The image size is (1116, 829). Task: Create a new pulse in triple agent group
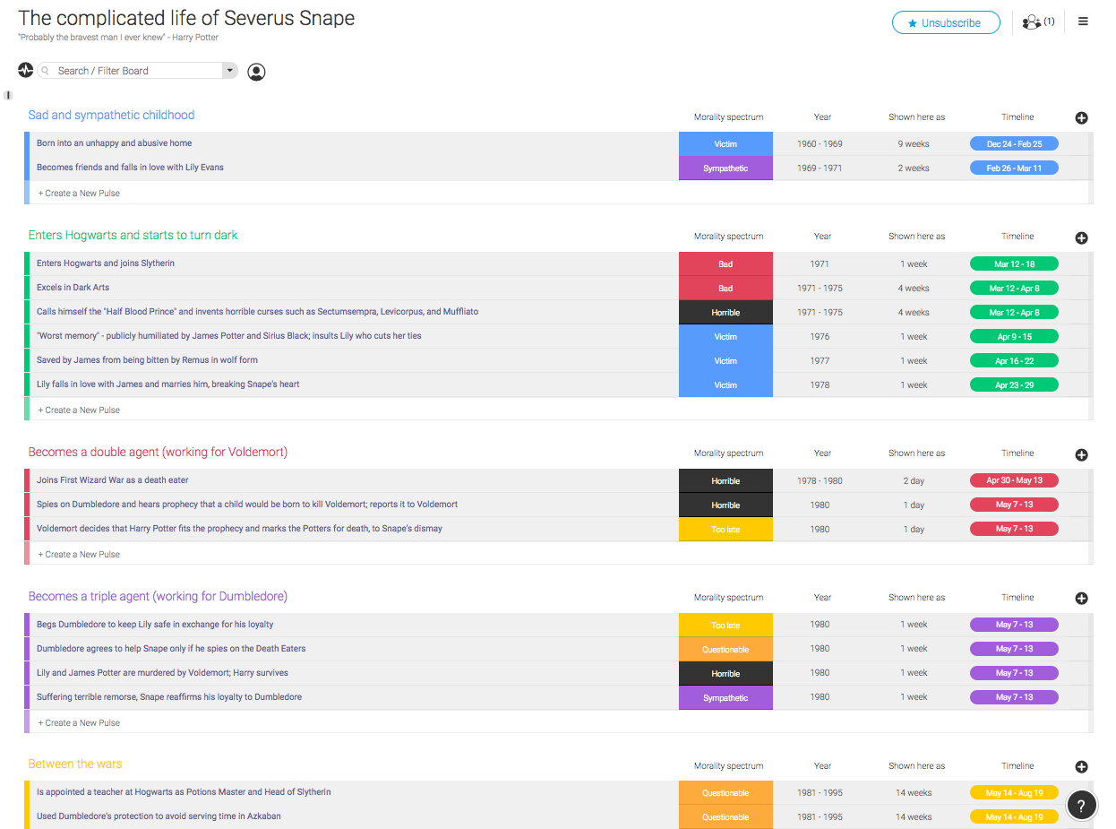point(79,723)
